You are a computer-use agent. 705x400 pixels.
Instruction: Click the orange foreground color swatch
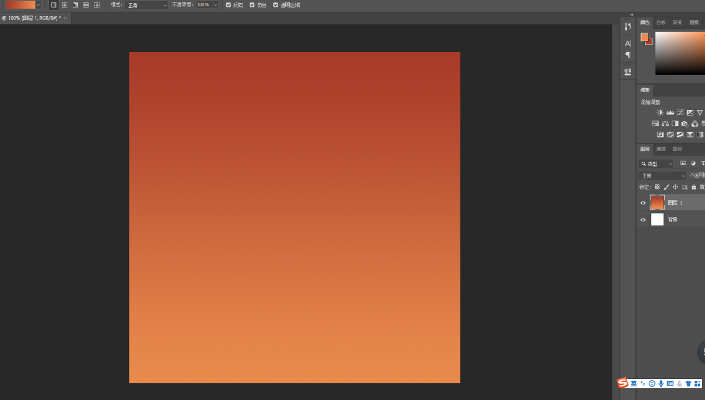644,37
